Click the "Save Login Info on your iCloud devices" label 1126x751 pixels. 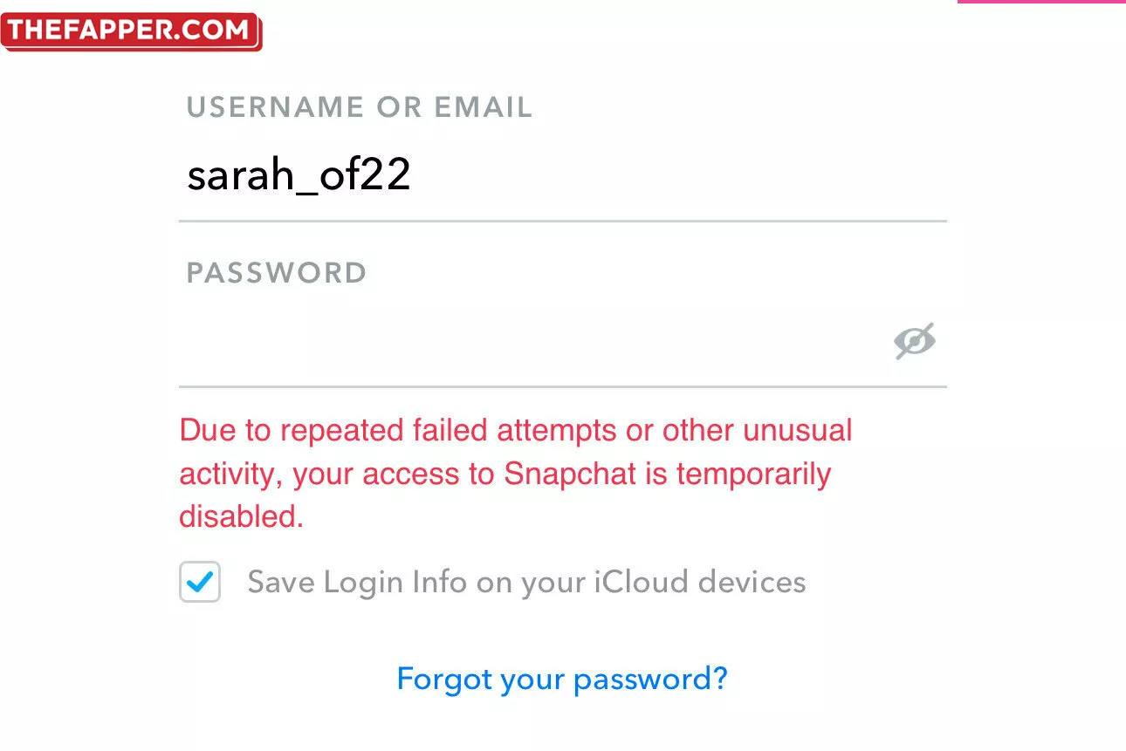click(x=526, y=582)
